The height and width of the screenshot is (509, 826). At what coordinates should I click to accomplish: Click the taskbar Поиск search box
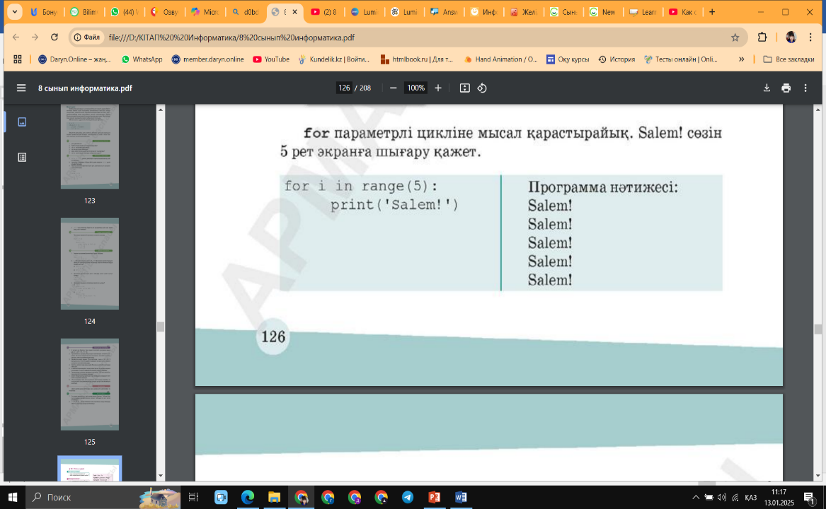(103, 497)
